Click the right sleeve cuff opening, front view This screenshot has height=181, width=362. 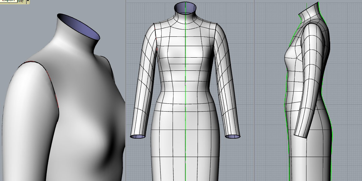tap(233, 136)
